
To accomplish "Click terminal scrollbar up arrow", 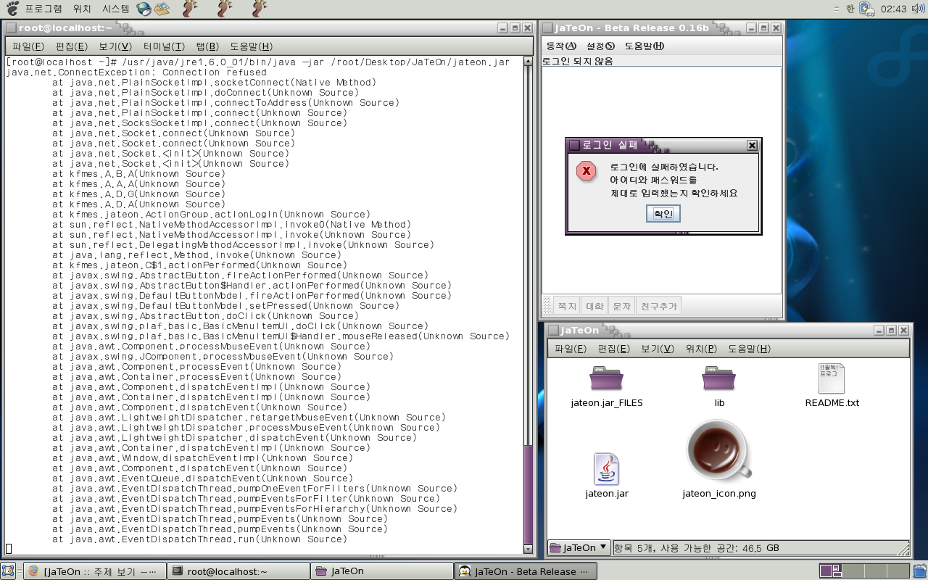I will 528,62.
